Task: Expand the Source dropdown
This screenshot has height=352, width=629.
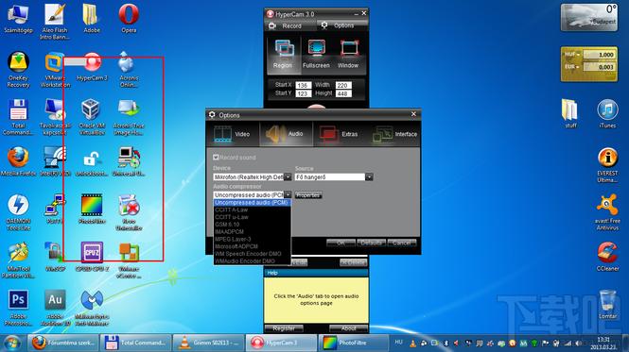Action: coord(369,177)
